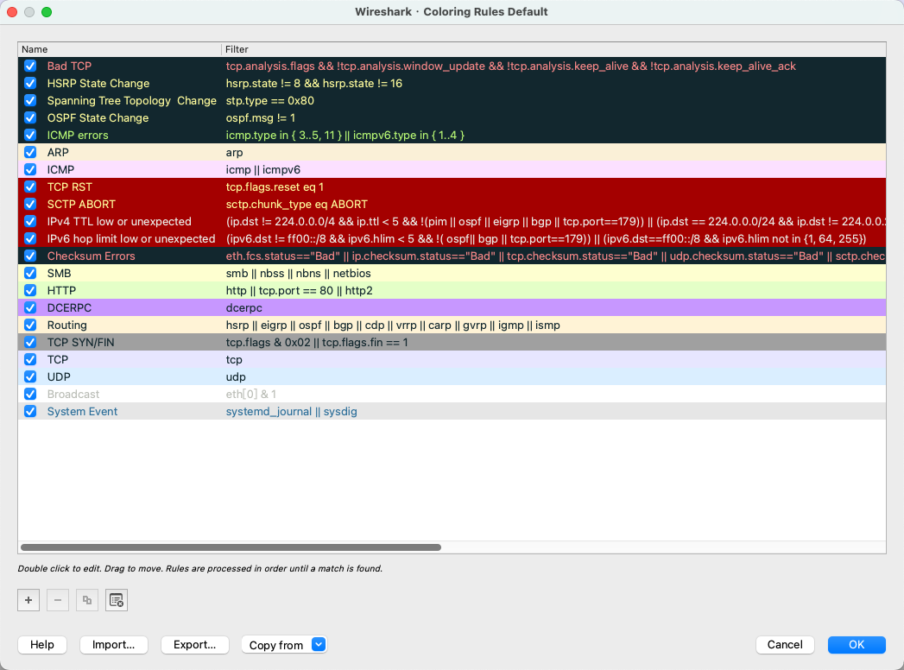The height and width of the screenshot is (670, 904).
Task: Select the TCP rule name
Action: [58, 360]
